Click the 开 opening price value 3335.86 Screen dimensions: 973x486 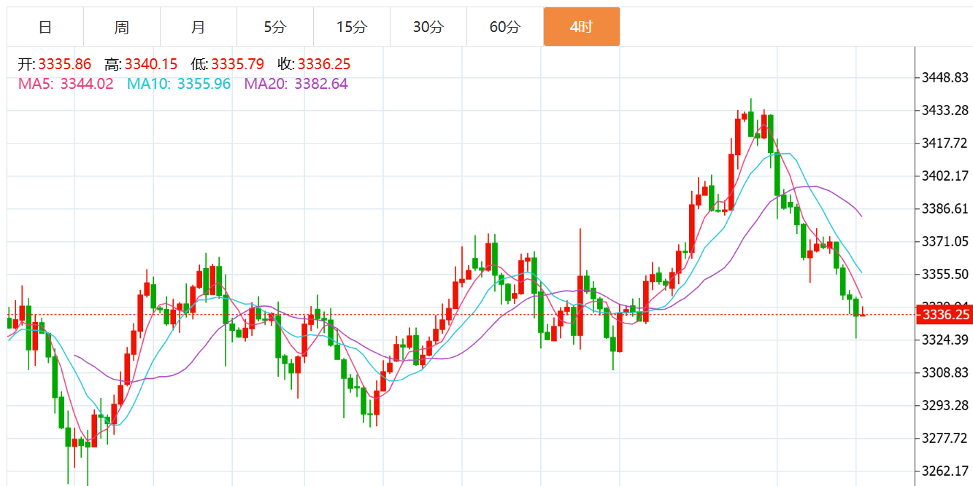click(x=65, y=64)
